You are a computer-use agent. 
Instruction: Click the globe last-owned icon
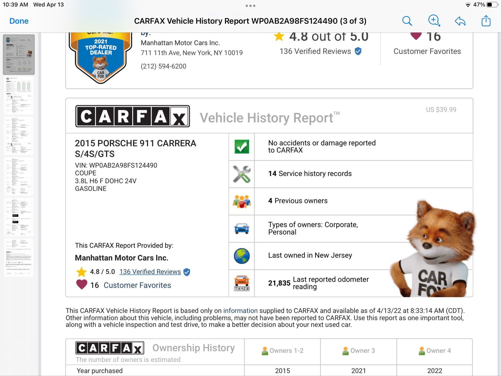(242, 256)
